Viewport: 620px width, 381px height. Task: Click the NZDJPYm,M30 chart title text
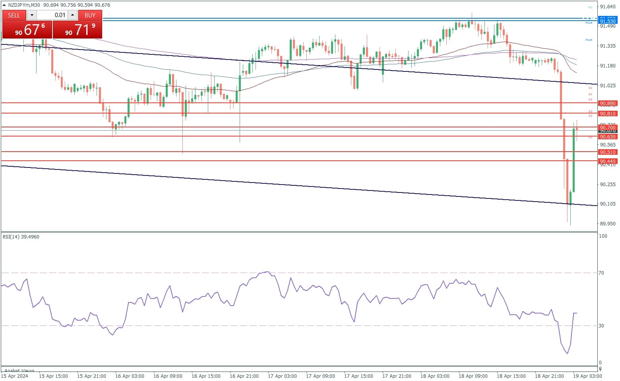pyautogui.click(x=25, y=5)
